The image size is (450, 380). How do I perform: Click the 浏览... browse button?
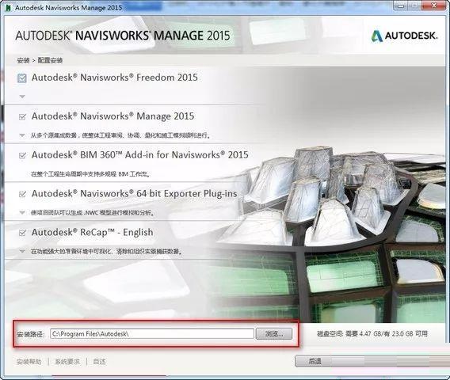(x=274, y=334)
